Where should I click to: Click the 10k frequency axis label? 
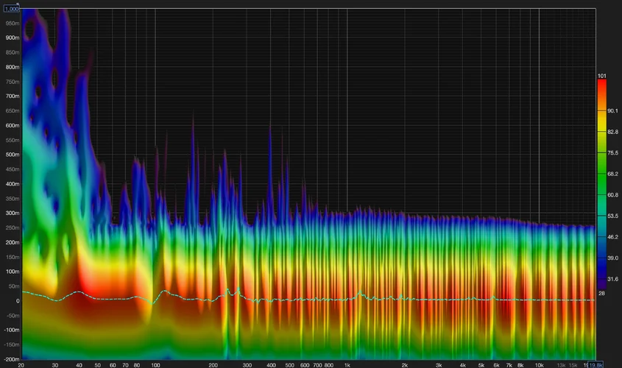point(539,364)
